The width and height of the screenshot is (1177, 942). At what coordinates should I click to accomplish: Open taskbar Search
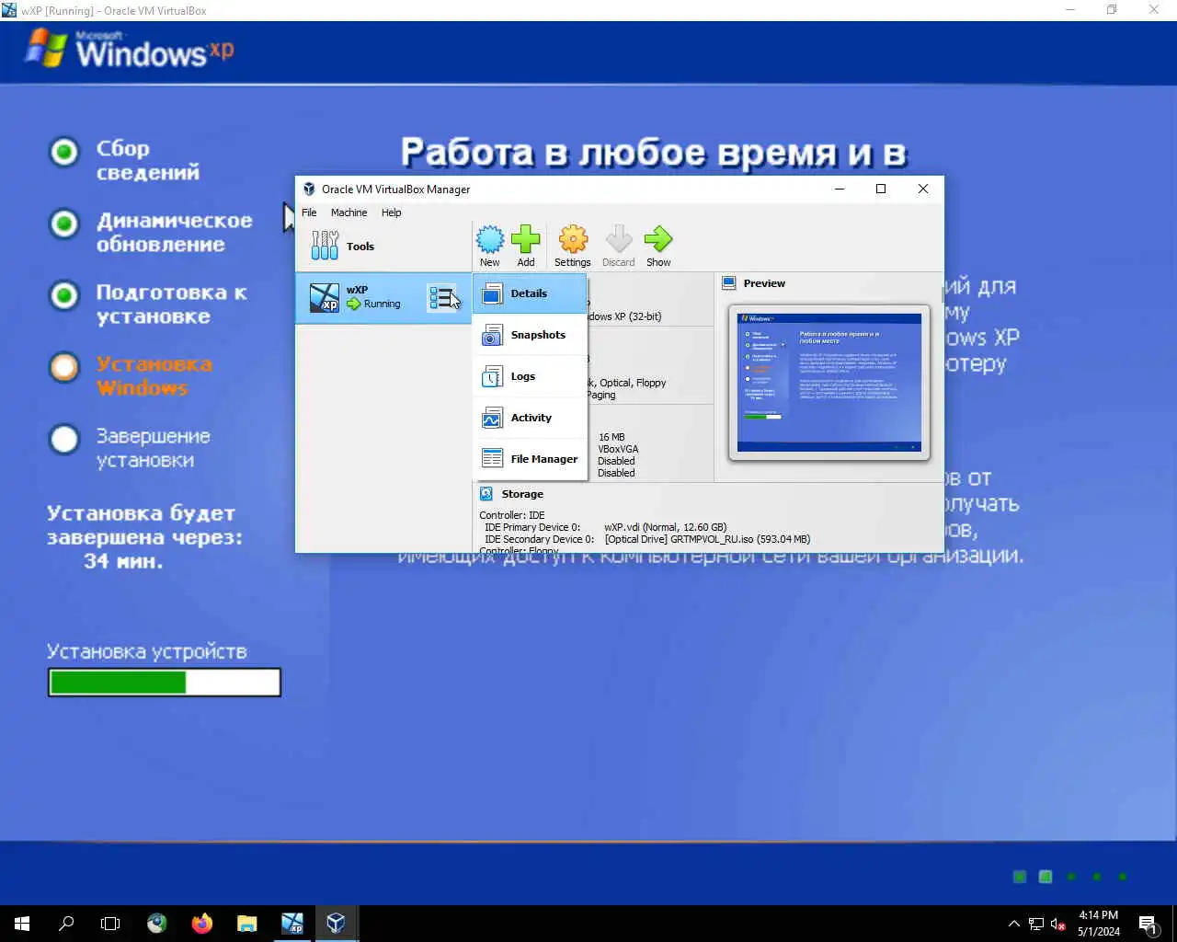click(x=66, y=924)
